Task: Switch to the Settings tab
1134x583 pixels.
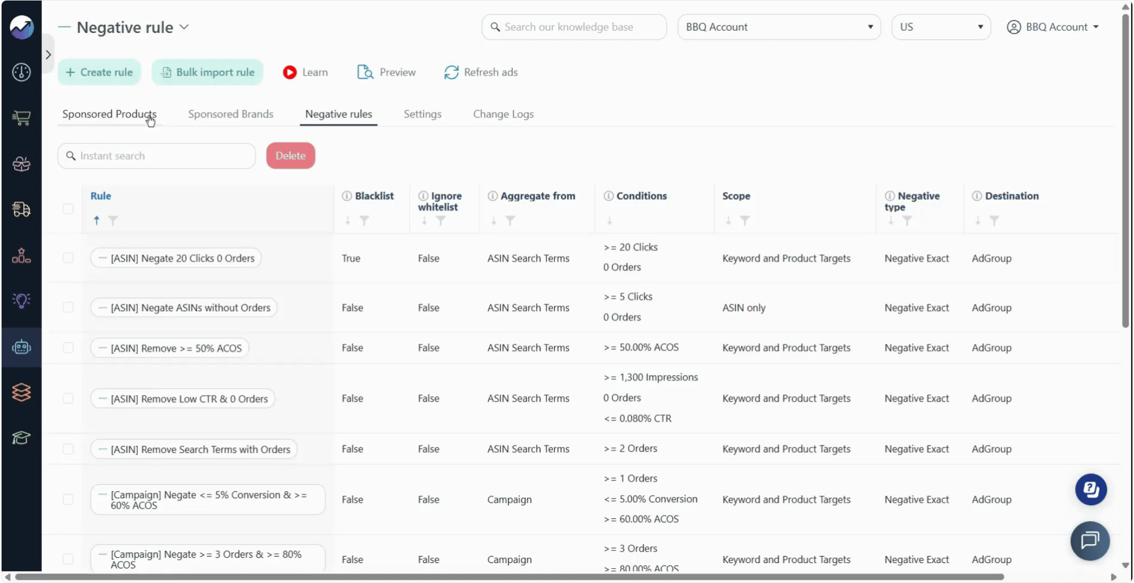Action: 422,114
